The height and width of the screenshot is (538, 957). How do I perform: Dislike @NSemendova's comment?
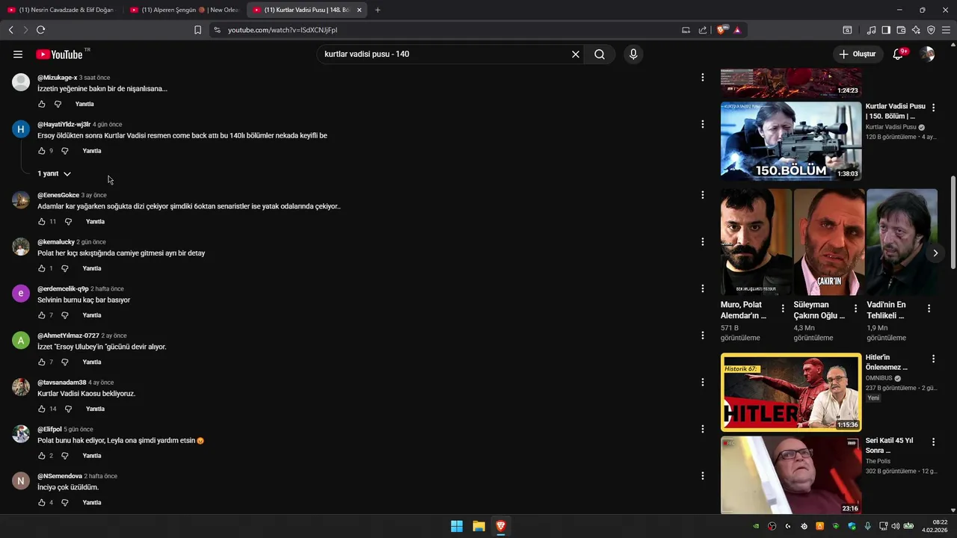point(65,503)
